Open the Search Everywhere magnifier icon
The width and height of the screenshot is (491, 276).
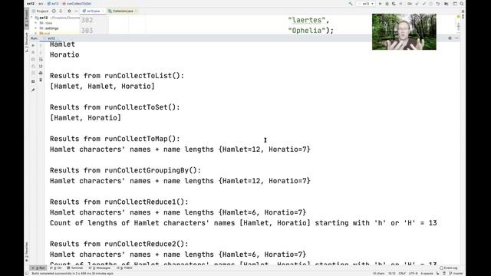coord(462,4)
